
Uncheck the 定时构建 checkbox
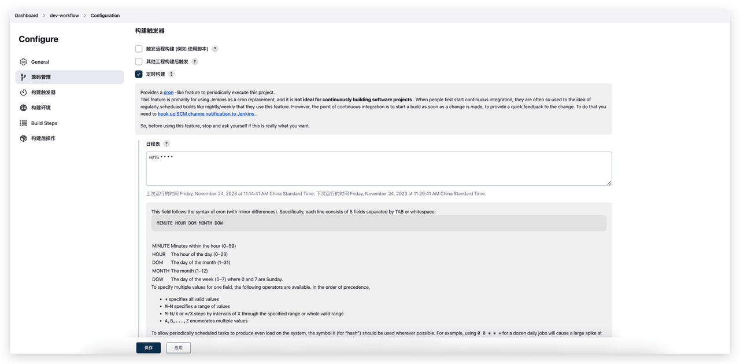(139, 74)
